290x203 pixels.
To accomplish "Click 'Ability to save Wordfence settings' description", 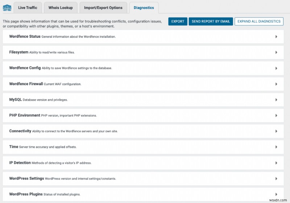I will (x=77, y=68).
